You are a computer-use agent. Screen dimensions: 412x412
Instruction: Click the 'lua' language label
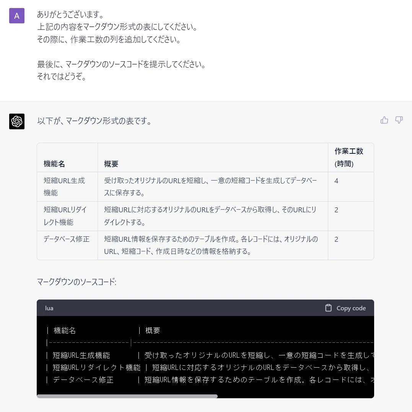pos(49,308)
